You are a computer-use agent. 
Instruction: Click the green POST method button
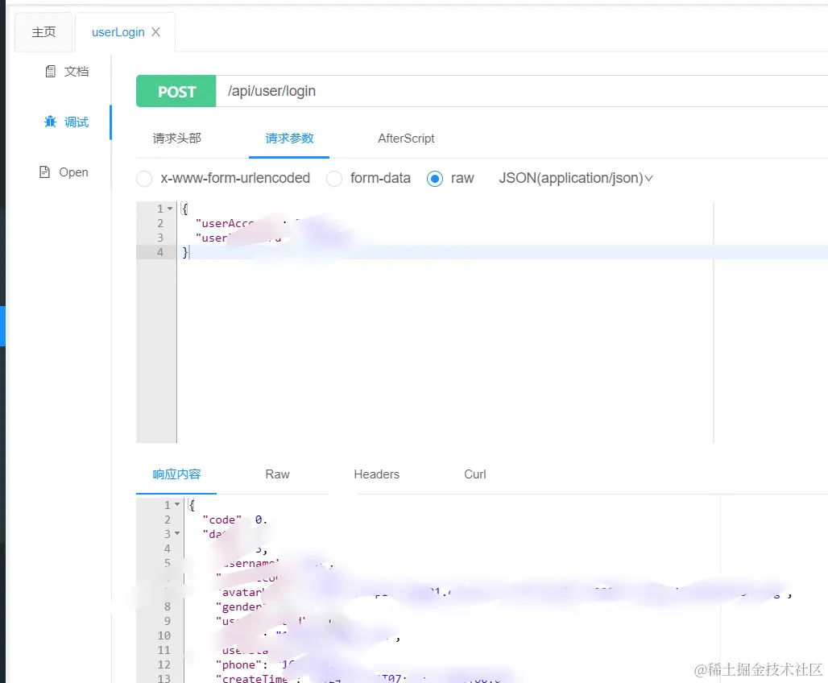click(x=176, y=91)
